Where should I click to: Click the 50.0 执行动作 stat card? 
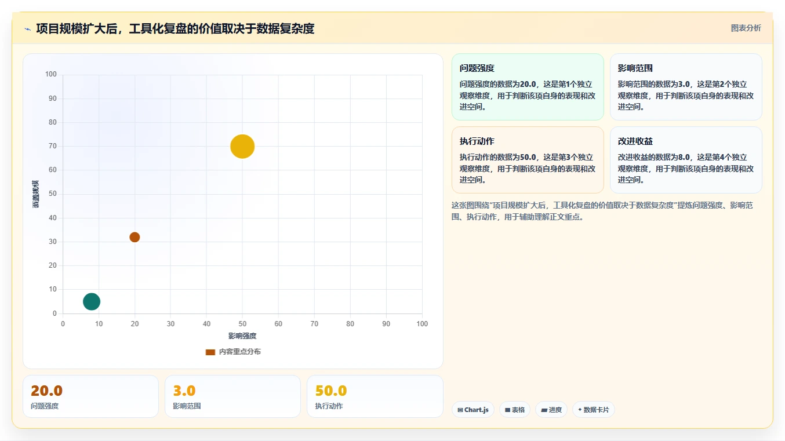pos(375,396)
